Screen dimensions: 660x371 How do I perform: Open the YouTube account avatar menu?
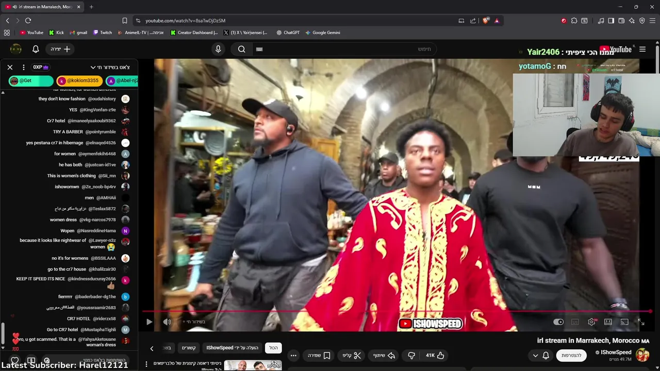(16, 49)
